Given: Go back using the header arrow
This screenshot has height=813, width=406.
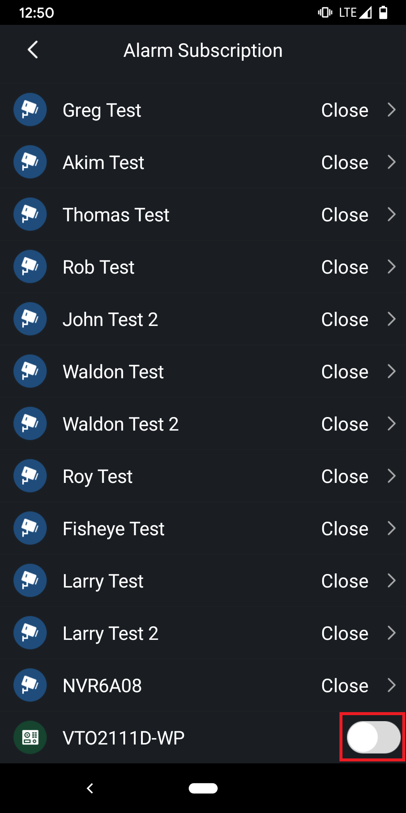Looking at the screenshot, I should point(33,50).
